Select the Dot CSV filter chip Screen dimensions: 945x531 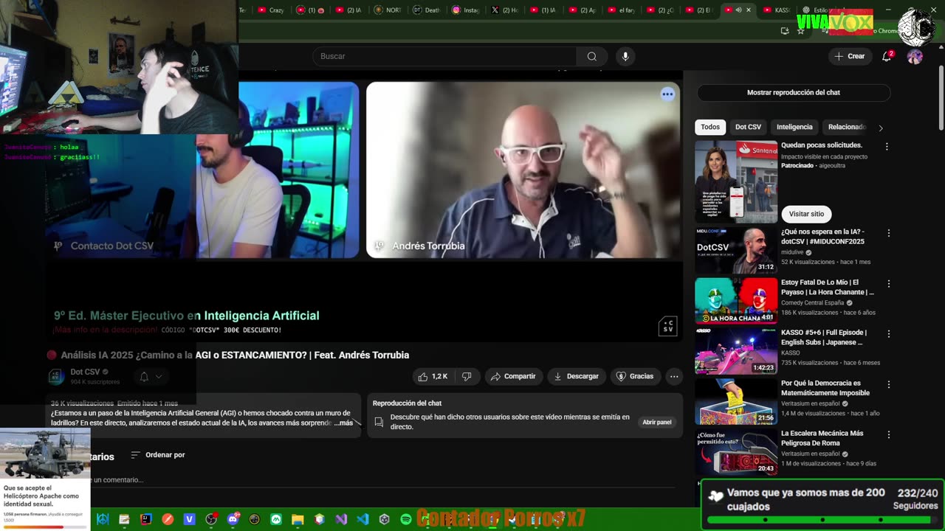pos(748,127)
